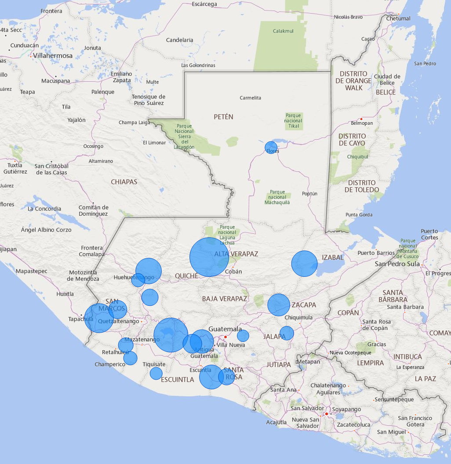Click the lone bubble south of Huehuetenango
Viewport: 451px width, 464px height.
coord(150,297)
